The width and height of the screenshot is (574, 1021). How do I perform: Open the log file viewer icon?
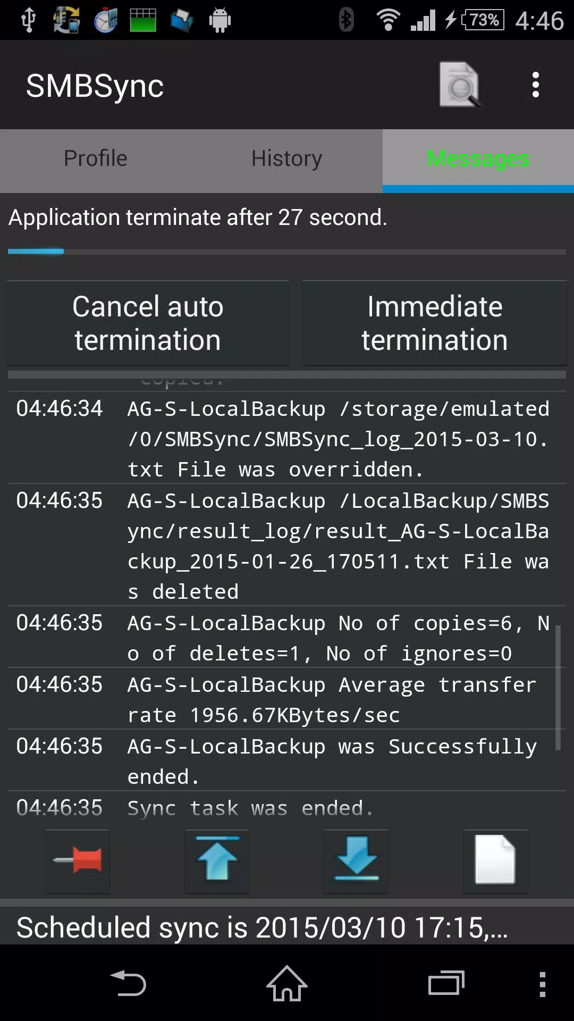(460, 85)
